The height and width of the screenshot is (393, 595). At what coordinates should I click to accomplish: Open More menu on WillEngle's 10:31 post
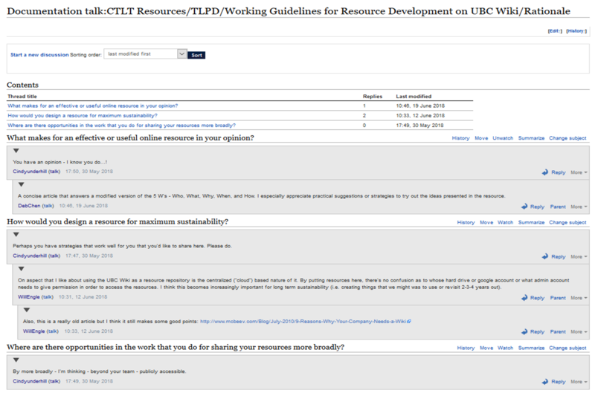coord(579,298)
